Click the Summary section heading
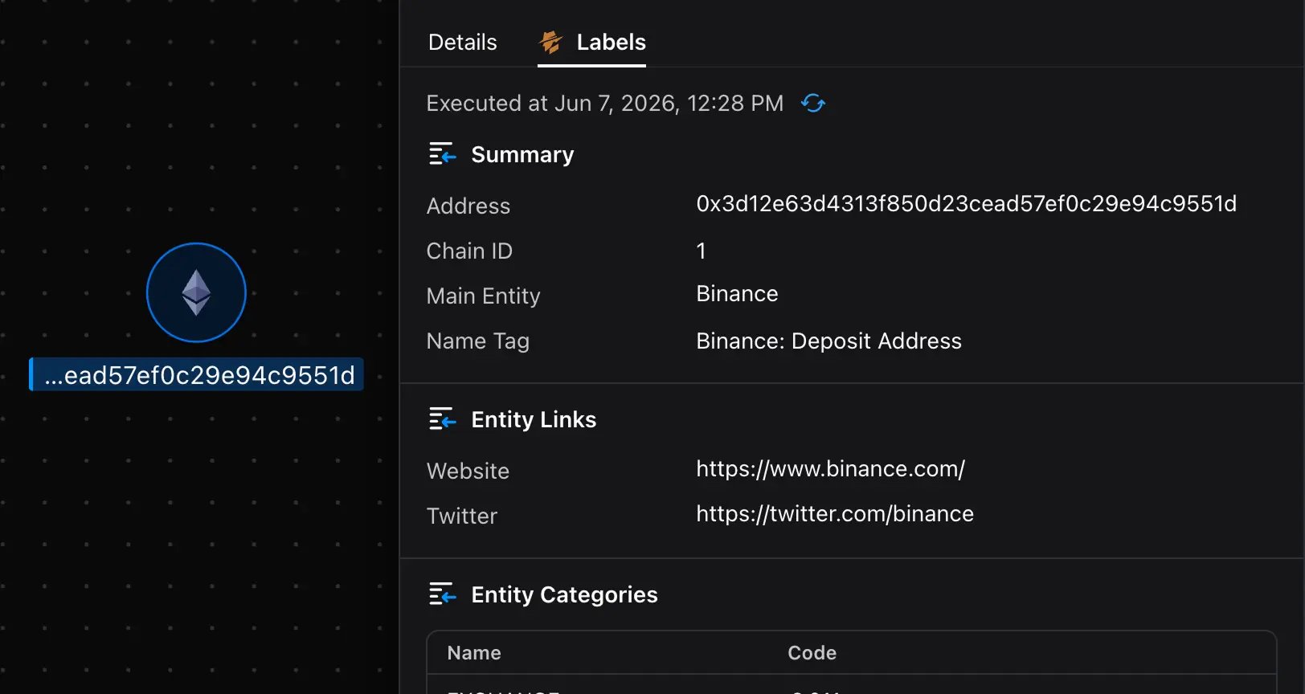This screenshot has height=694, width=1305. click(x=522, y=154)
